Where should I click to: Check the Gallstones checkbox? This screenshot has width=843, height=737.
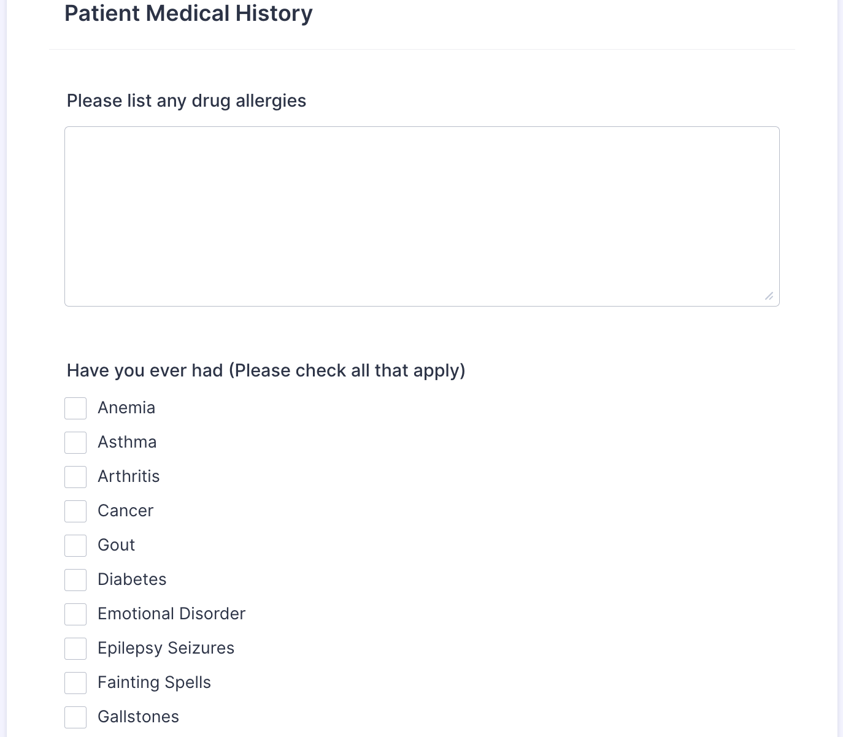tap(75, 717)
